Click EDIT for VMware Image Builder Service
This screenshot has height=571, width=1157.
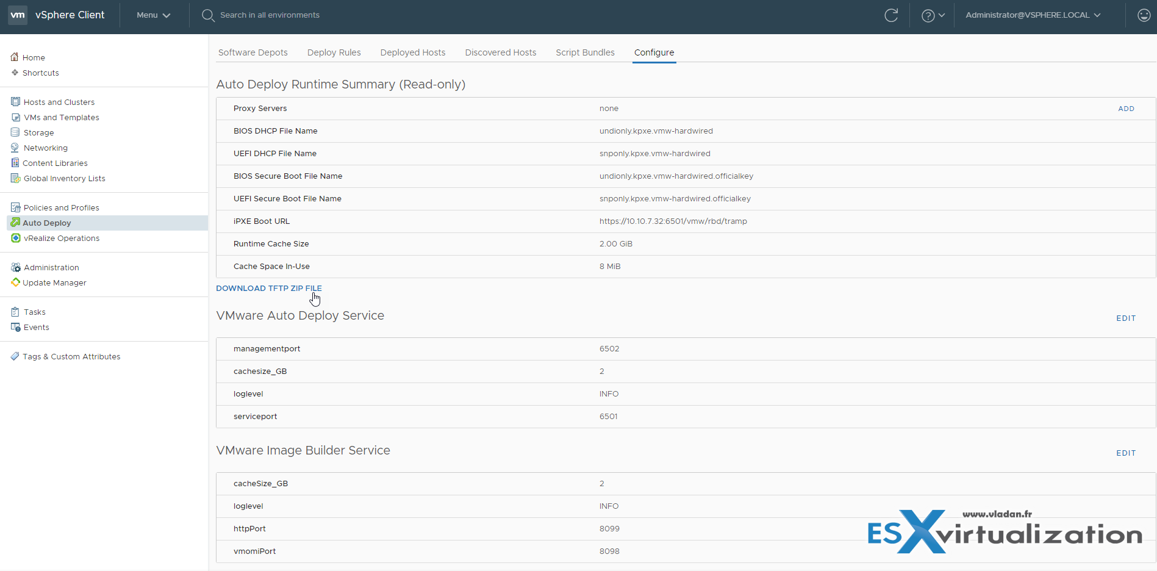[x=1126, y=453]
